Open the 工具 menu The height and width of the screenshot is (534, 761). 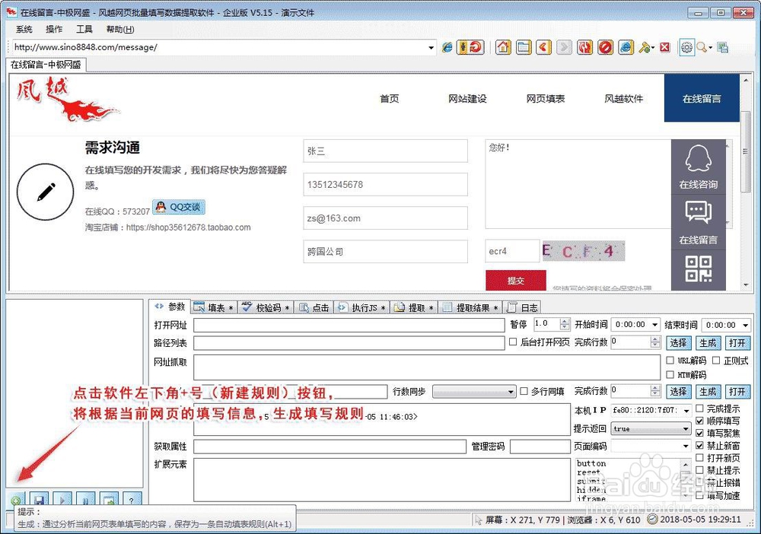click(84, 30)
